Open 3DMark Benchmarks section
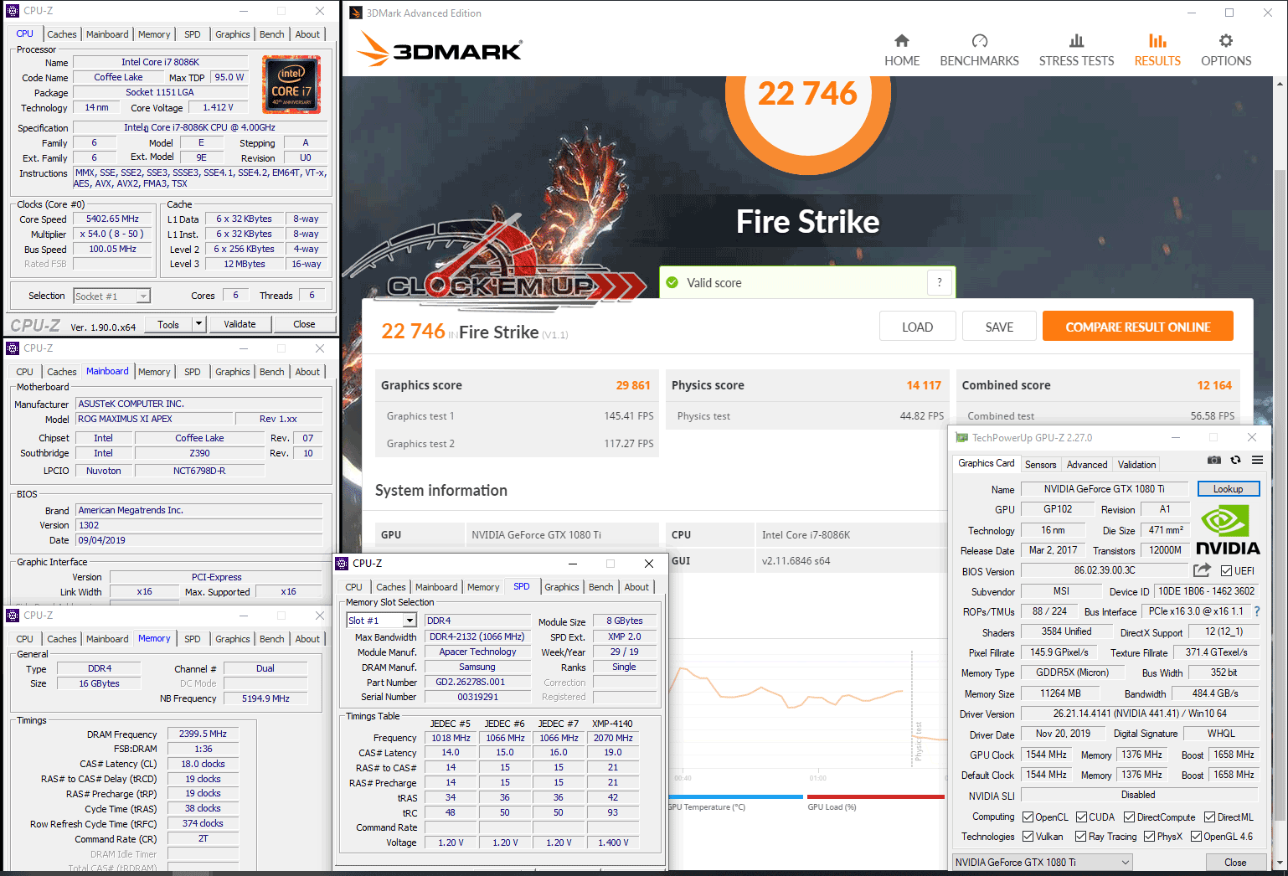This screenshot has height=876, width=1288. (979, 50)
